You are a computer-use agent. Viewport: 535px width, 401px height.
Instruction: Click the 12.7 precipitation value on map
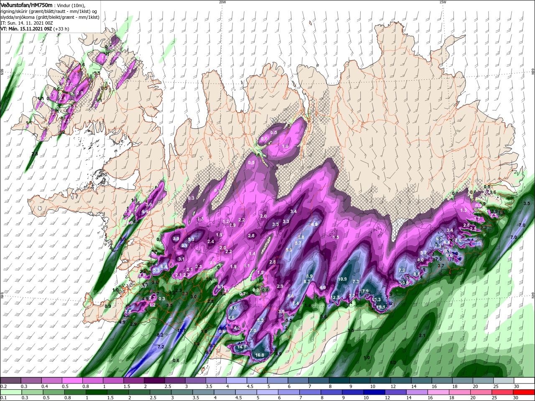coord(336,297)
